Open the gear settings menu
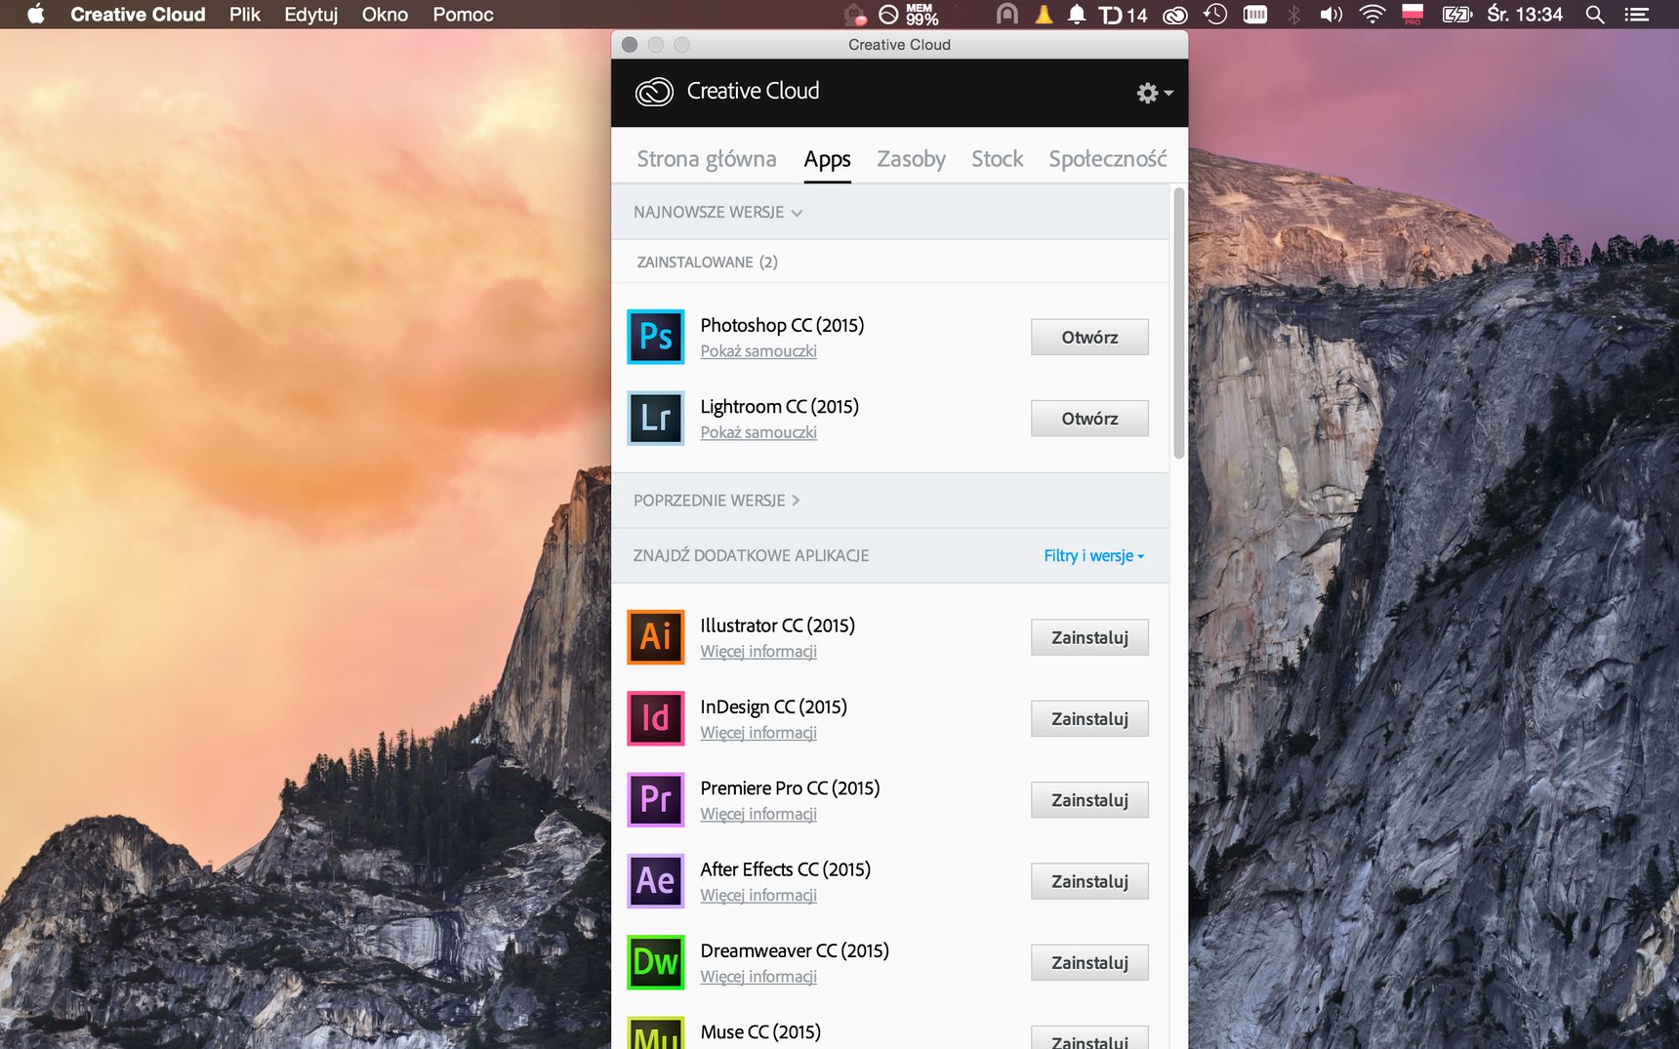The image size is (1679, 1049). pyautogui.click(x=1155, y=93)
